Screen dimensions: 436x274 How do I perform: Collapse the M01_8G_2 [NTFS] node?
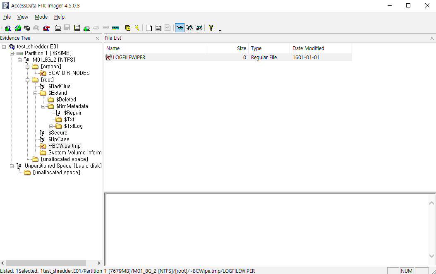(19, 60)
